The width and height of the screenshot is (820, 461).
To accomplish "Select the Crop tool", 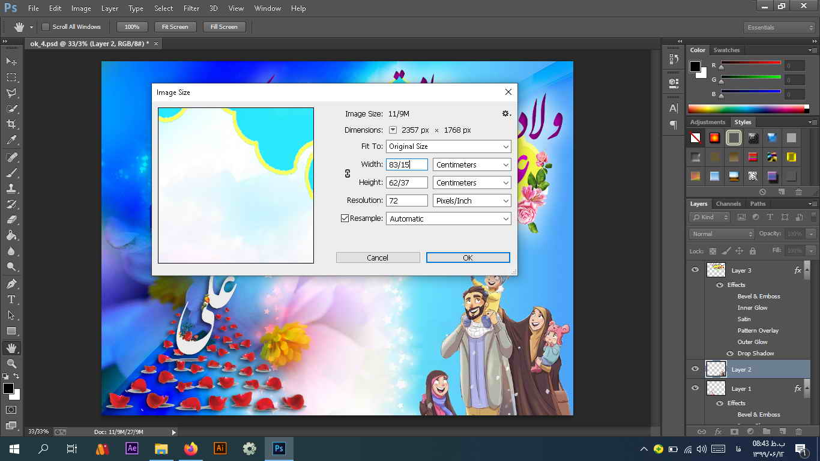I will click(x=11, y=124).
